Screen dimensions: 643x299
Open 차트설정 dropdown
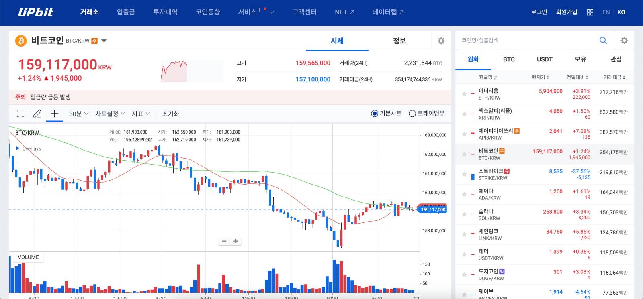point(110,114)
